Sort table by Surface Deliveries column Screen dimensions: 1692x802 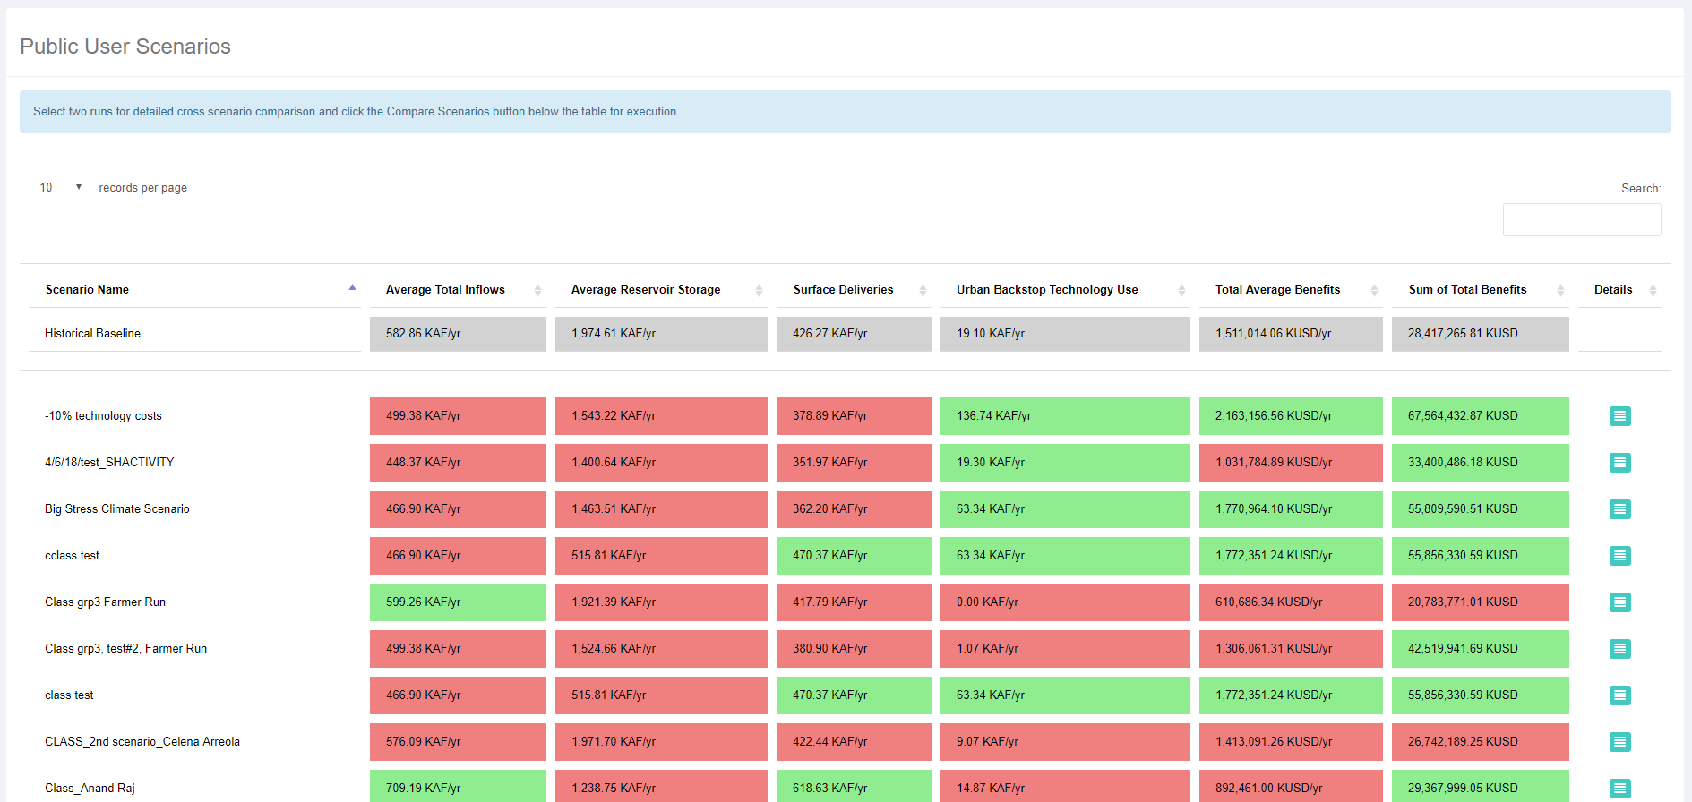pyautogui.click(x=854, y=289)
